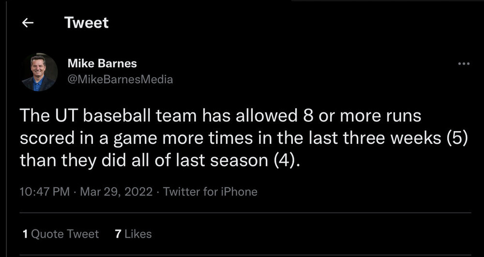The image size is (484, 257).
Task: View the 1 Quote Tweet list
Action: point(60,234)
